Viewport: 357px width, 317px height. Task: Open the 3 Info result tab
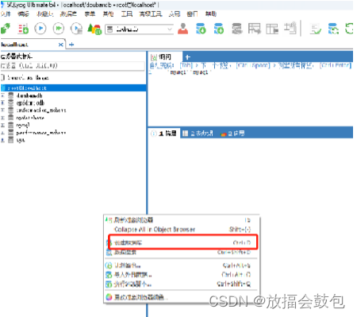232,133
